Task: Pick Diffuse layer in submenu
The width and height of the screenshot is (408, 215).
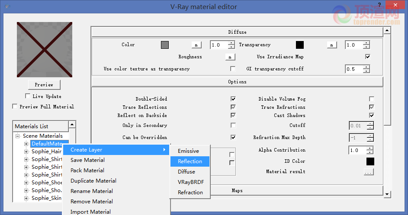Action: coord(190,172)
